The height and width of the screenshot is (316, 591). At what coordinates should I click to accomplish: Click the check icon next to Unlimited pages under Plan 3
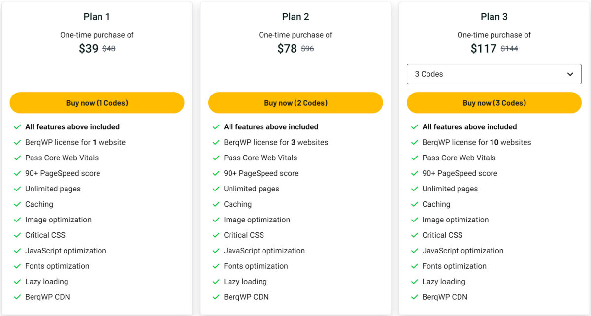pos(414,189)
